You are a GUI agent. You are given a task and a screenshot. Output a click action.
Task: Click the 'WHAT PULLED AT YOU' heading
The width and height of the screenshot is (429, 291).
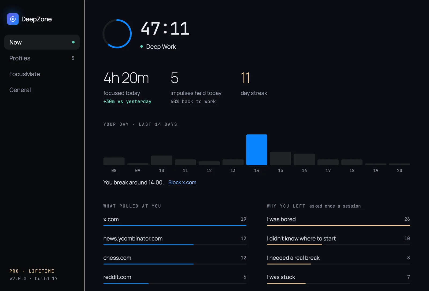point(132,206)
